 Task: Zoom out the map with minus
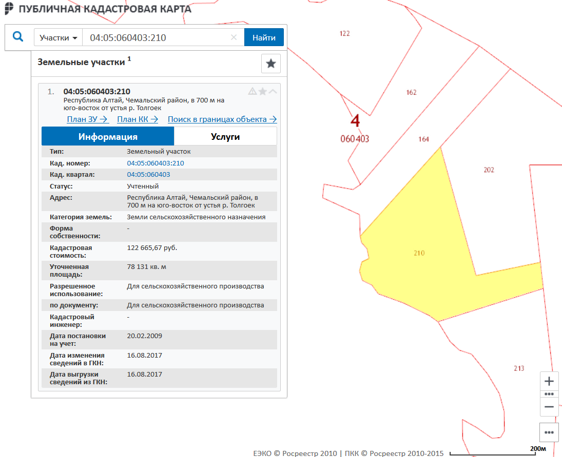coord(549,407)
